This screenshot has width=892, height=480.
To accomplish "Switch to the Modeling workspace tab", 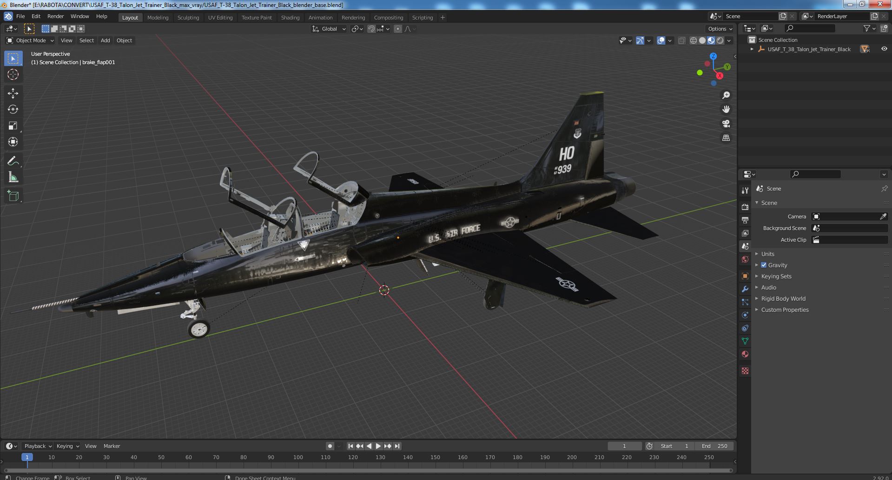I will click(x=158, y=18).
